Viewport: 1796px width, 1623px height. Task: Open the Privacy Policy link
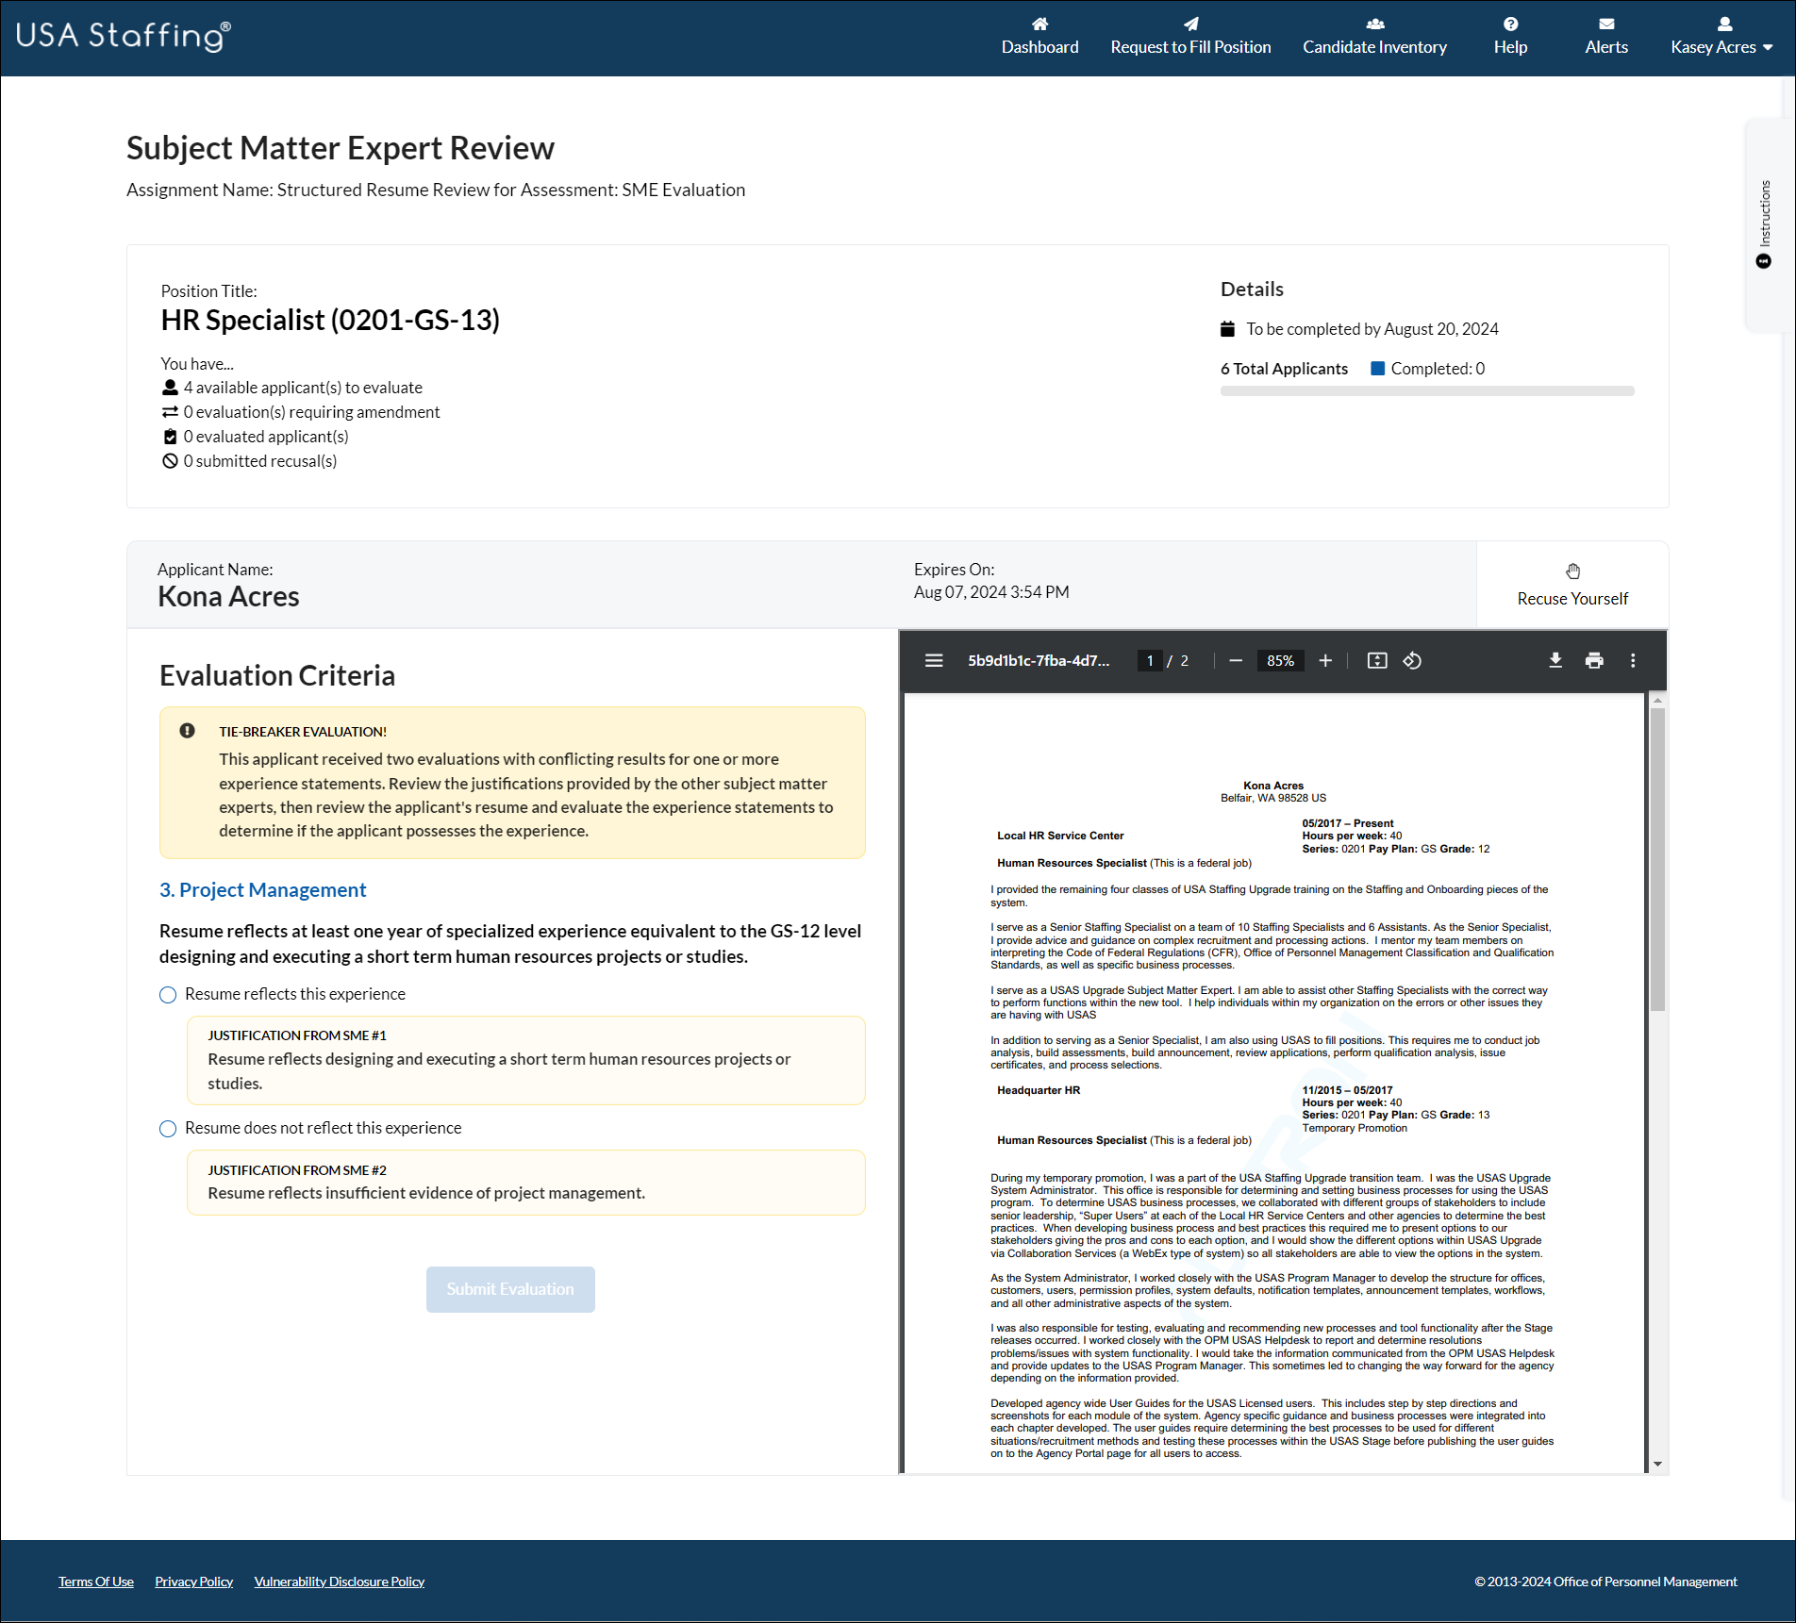click(x=193, y=1581)
